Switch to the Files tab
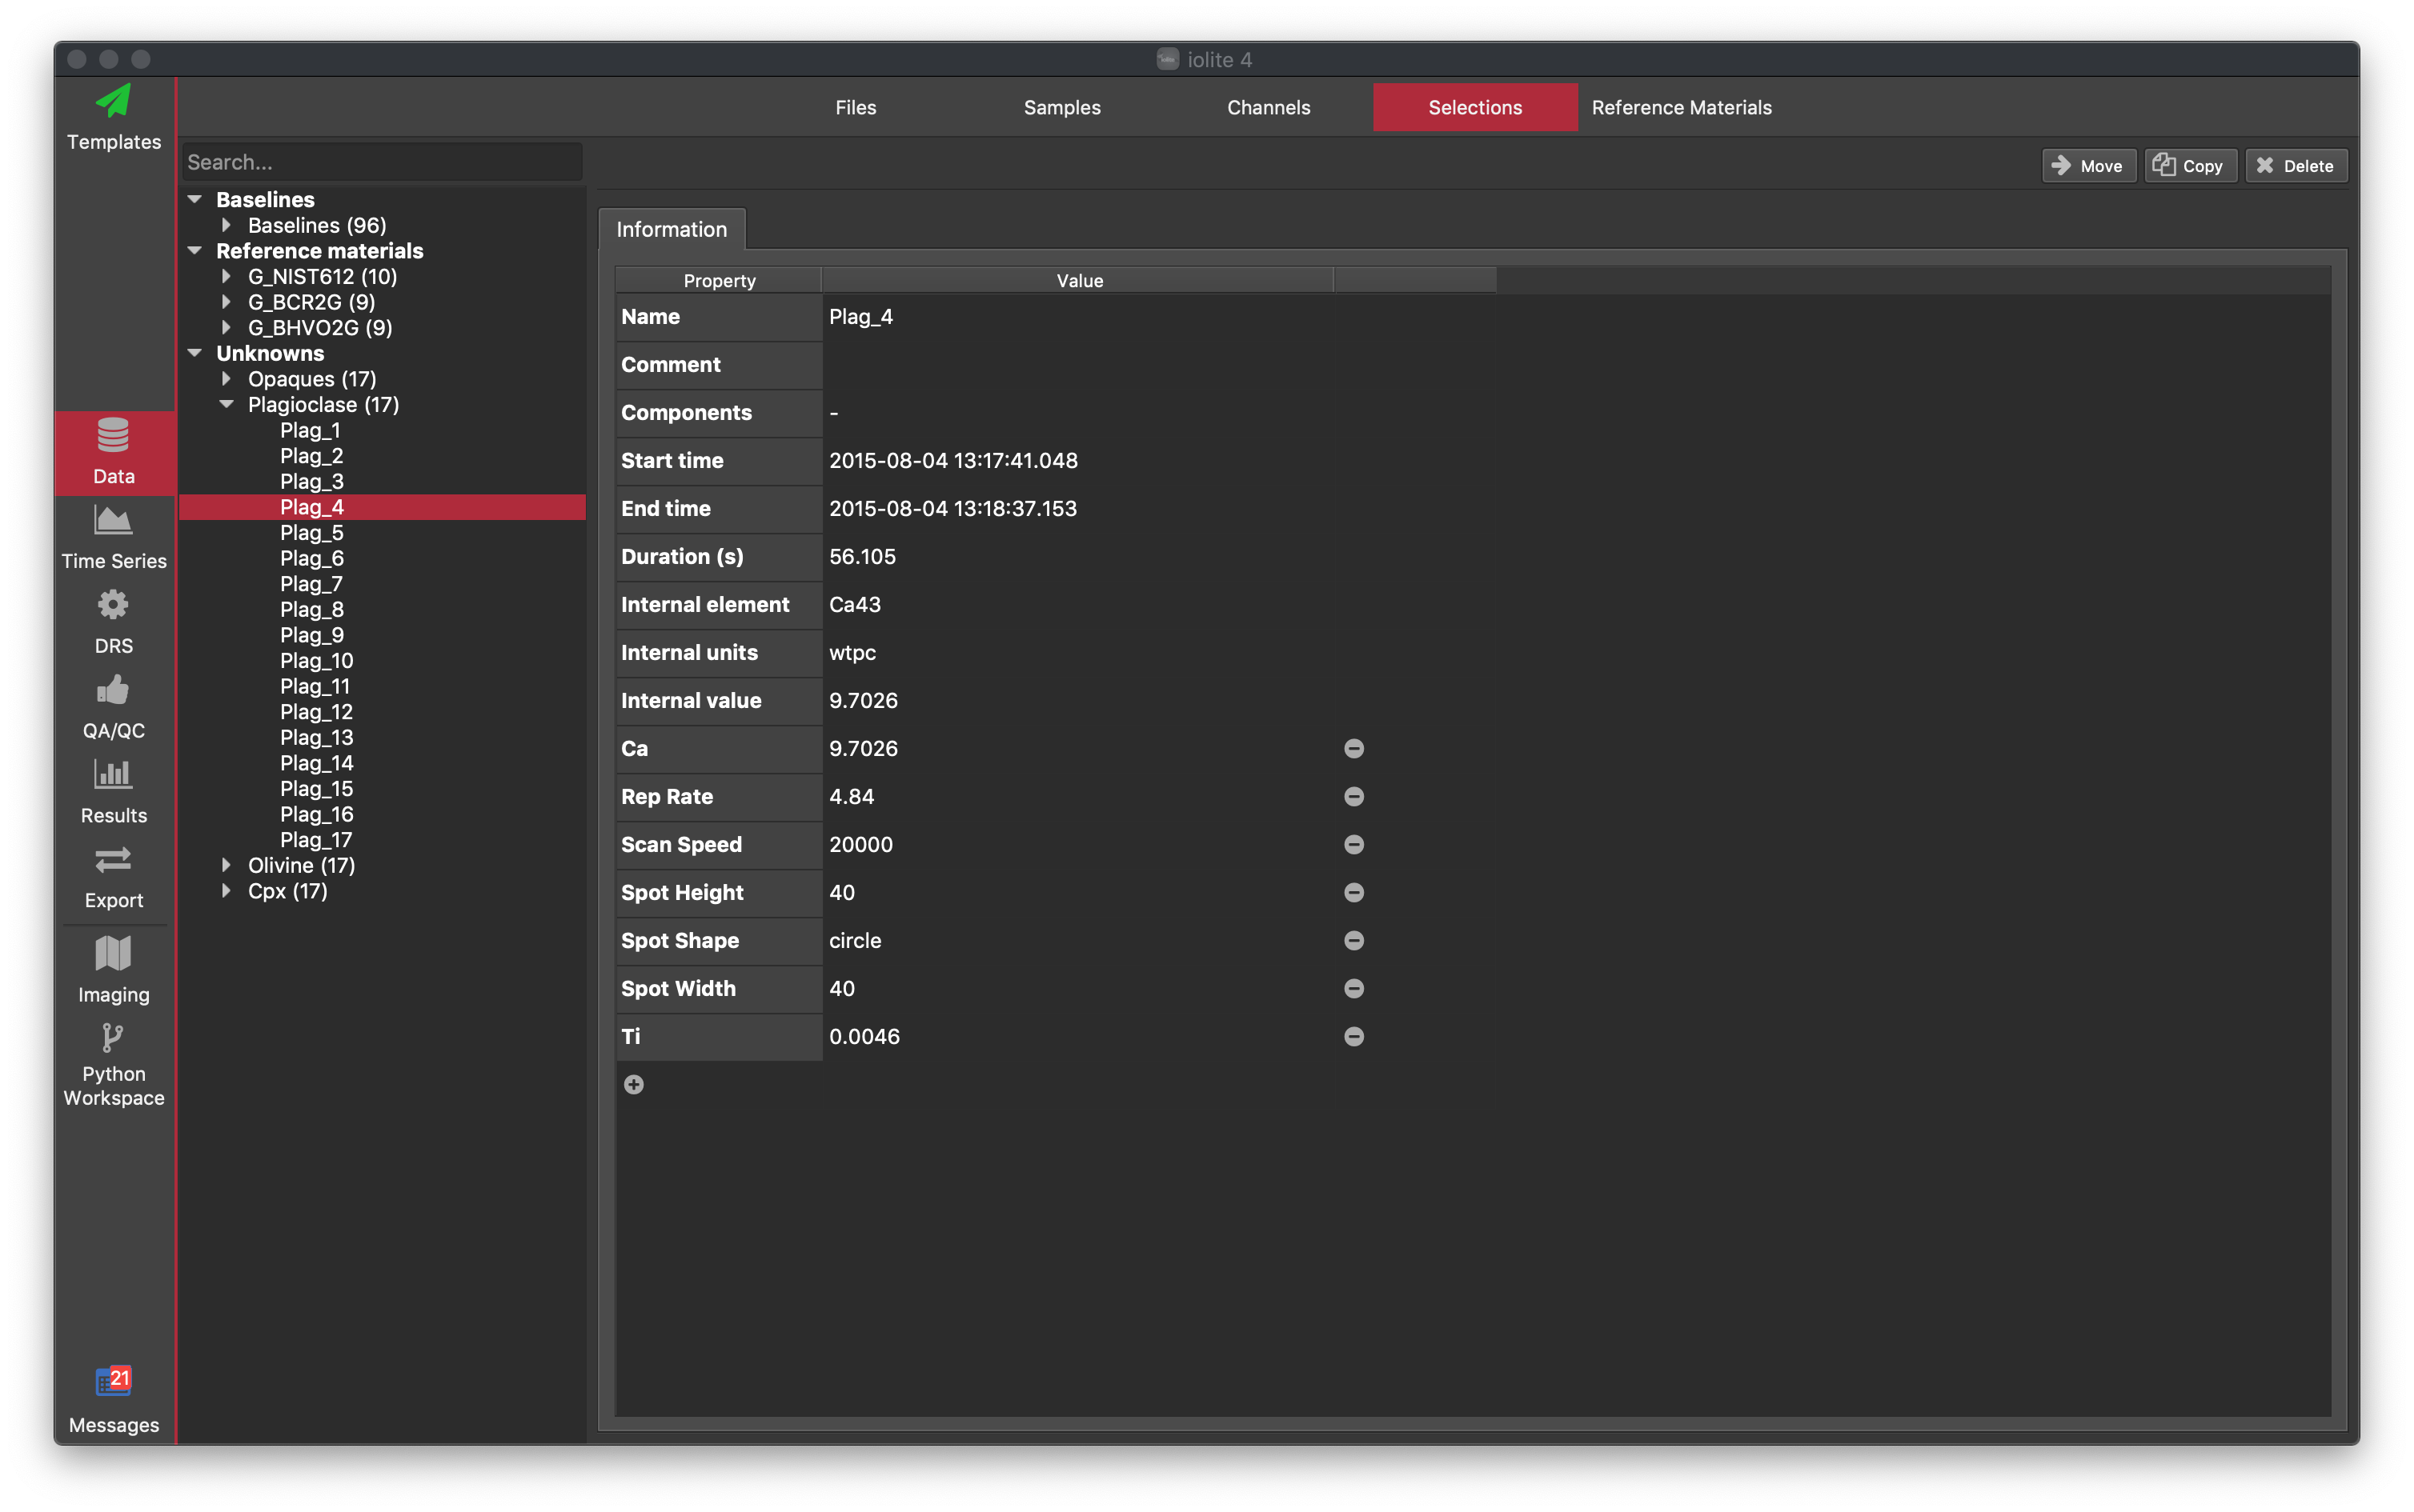This screenshot has width=2414, height=1512. coord(856,107)
